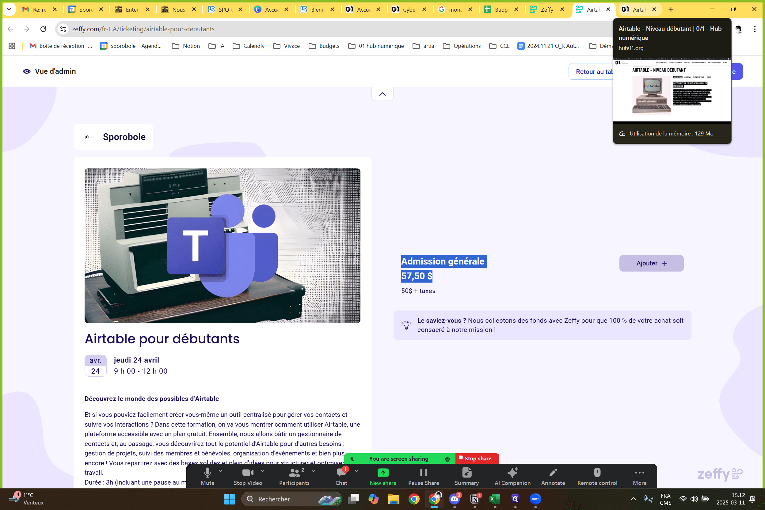The width and height of the screenshot is (765, 510).
Task: Open the 01 hub numerique bookmark folder
Action: 376,46
